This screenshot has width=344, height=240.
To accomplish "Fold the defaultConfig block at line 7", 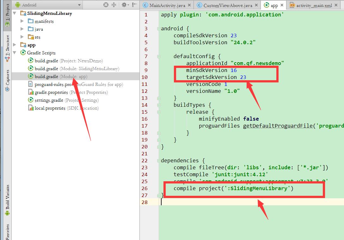I will pos(158,57).
